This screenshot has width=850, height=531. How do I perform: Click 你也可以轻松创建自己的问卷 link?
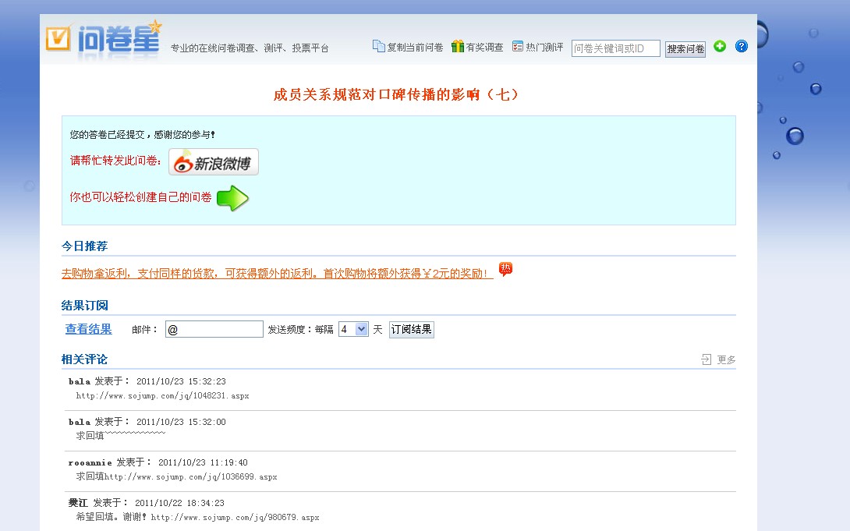[141, 197]
